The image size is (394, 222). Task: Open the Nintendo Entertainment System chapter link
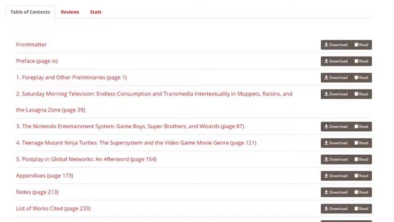point(130,126)
